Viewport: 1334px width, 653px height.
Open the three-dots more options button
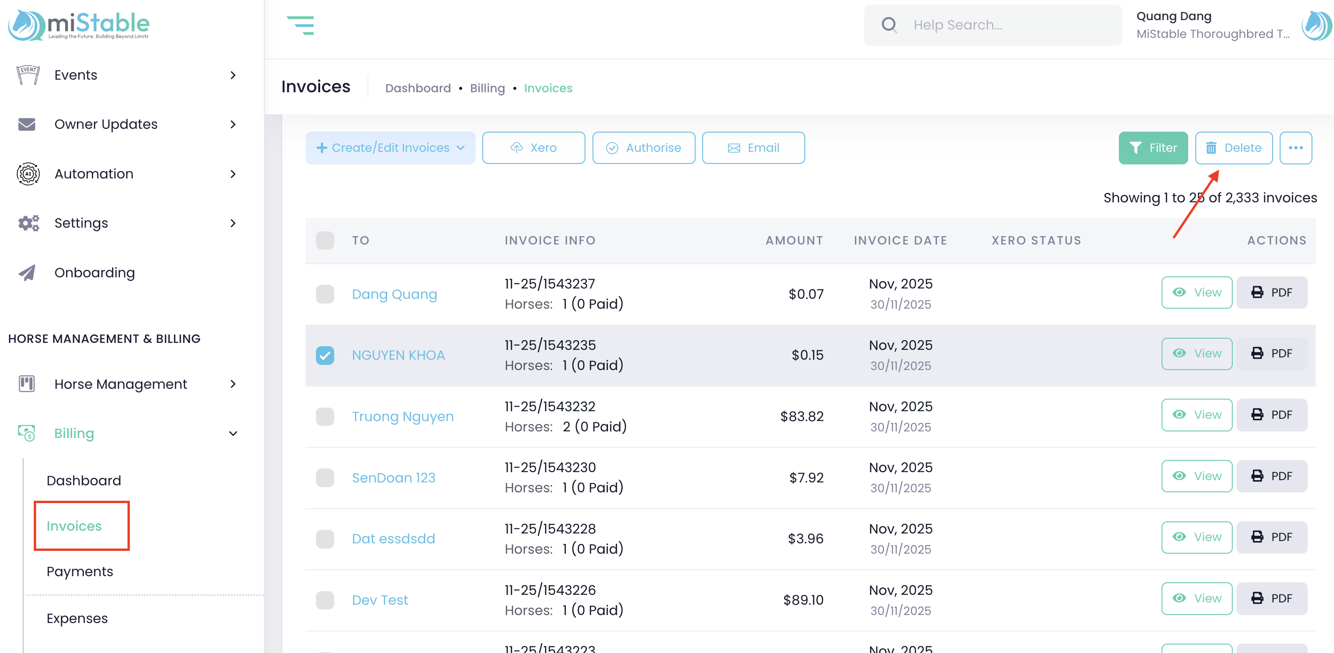pyautogui.click(x=1295, y=148)
